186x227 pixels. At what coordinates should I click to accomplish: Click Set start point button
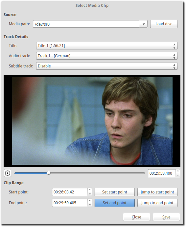point(115,192)
